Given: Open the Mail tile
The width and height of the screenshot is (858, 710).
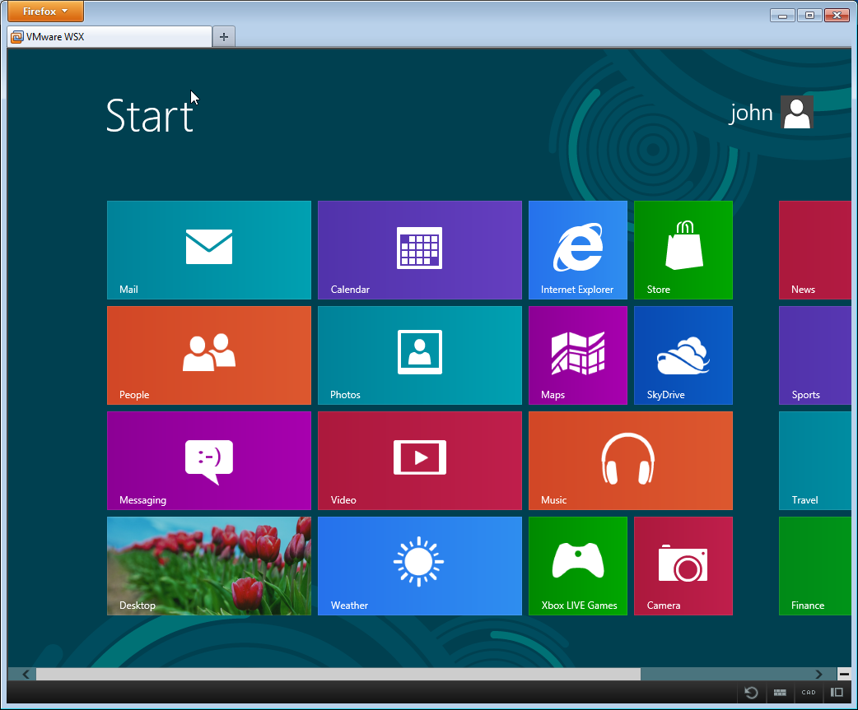Looking at the screenshot, I should click(x=209, y=250).
